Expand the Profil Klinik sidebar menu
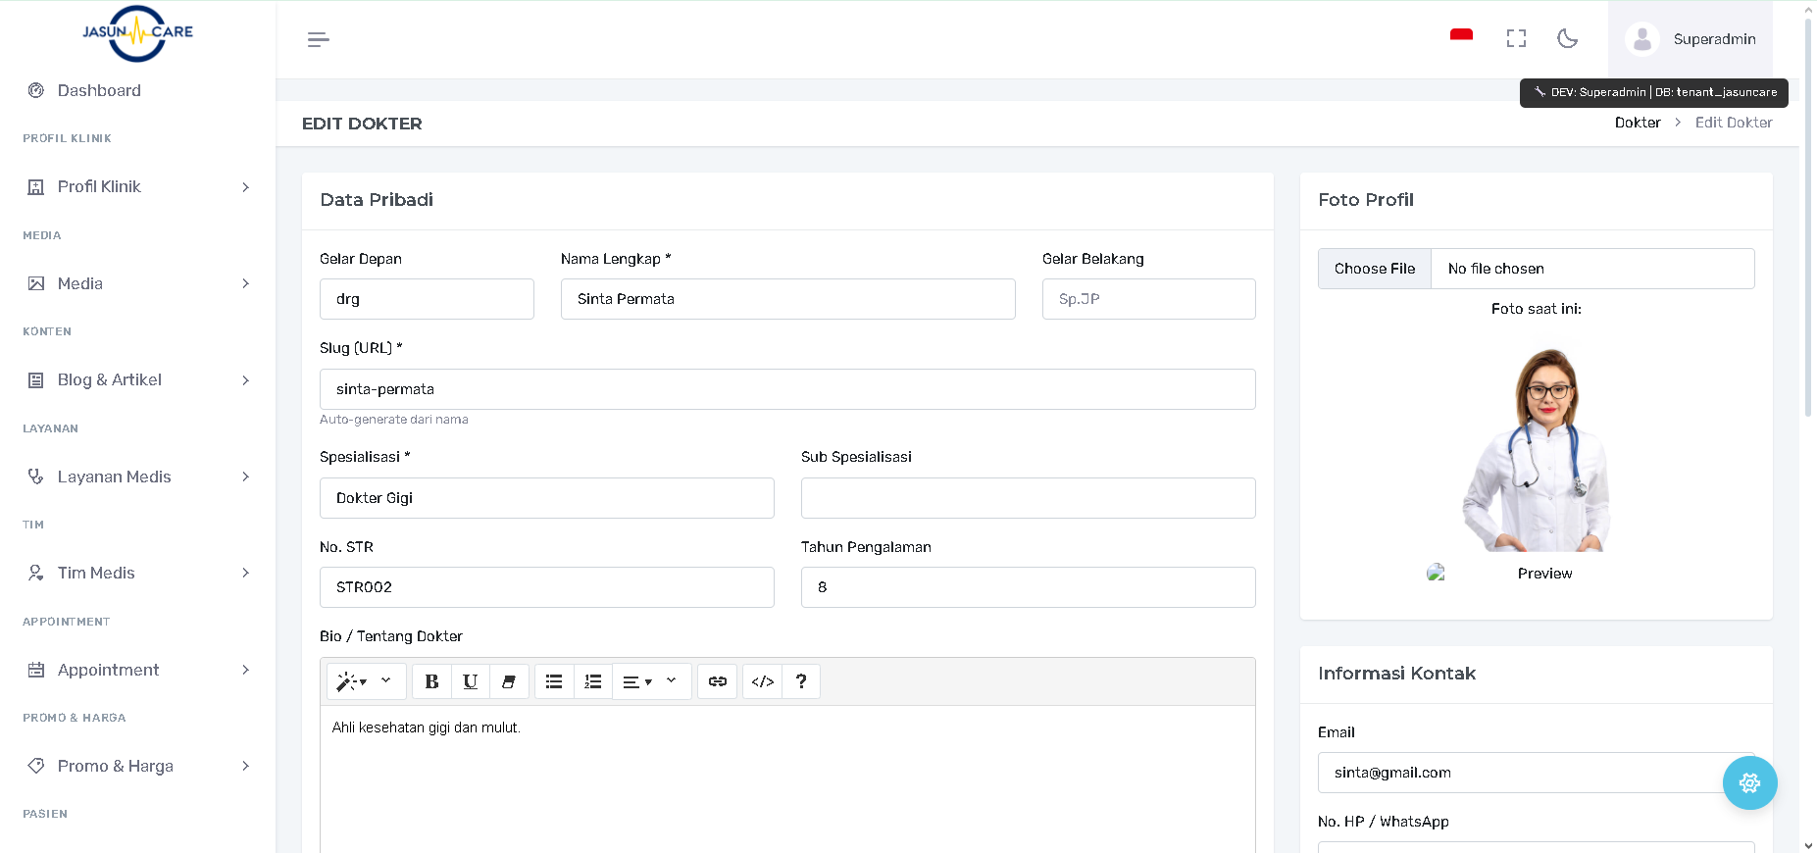The image size is (1817, 853). 137,187
